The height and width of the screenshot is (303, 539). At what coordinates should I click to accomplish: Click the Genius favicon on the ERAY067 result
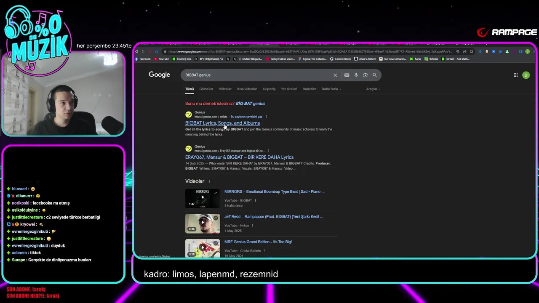click(x=189, y=149)
